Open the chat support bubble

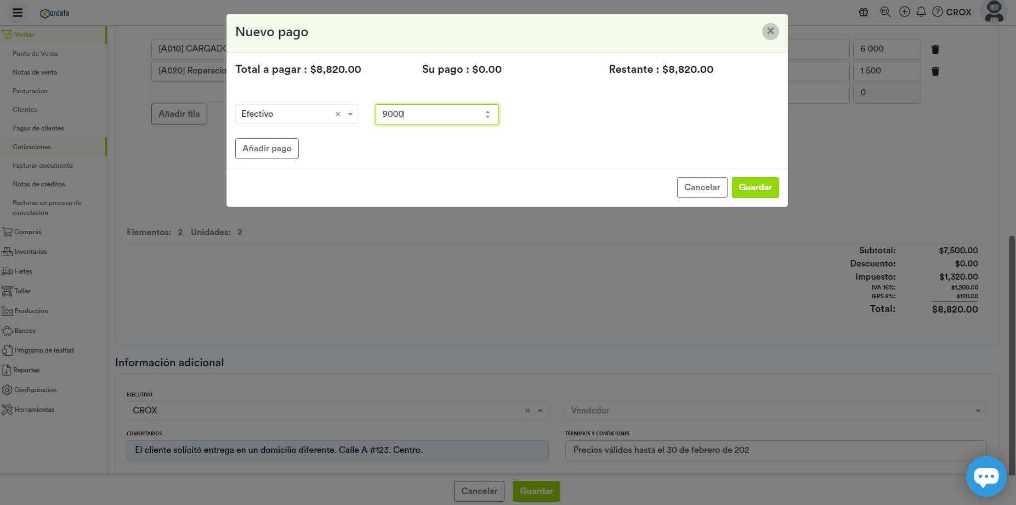point(986,476)
